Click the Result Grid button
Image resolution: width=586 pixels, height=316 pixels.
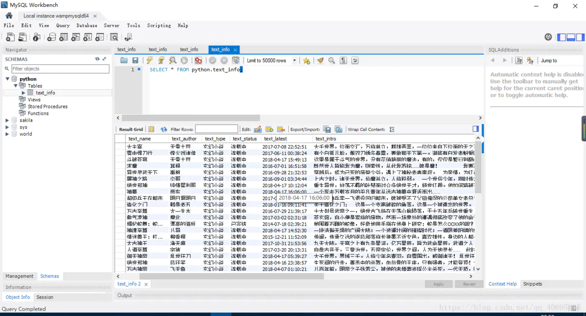(x=131, y=129)
